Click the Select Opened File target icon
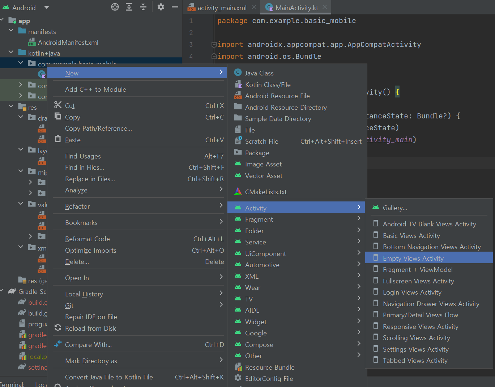Screen dimensions: 495x387 pos(115,7)
